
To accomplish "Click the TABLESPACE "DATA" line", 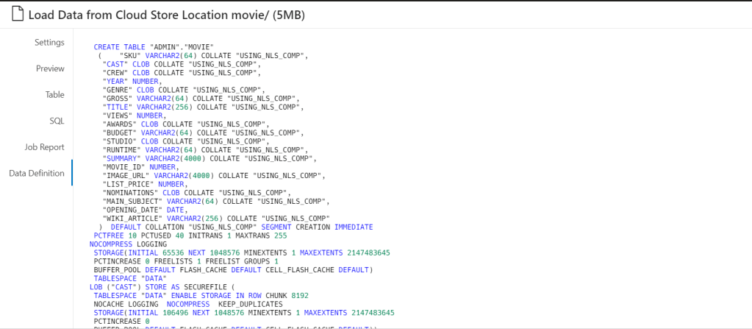I will point(129,278).
